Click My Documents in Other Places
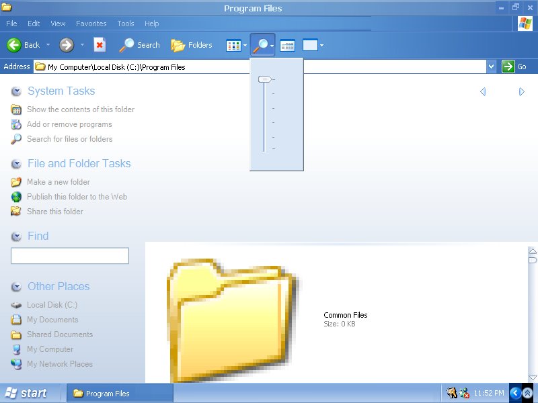The image size is (538, 403). pos(52,320)
